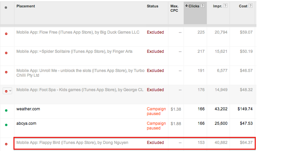The height and width of the screenshot is (151, 283).
Task: Toggle the green status dot for abcya.com
Action: 6,125
